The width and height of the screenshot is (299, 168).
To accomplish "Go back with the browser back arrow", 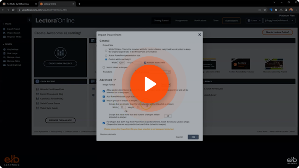I will 3,10.
